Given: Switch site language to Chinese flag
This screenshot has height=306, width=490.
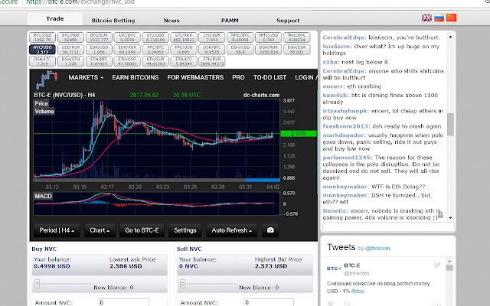Looking at the screenshot, I should [451, 18].
